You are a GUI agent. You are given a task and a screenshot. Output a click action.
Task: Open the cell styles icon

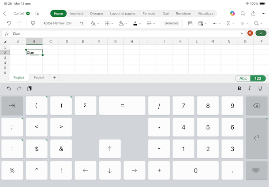click(190, 23)
